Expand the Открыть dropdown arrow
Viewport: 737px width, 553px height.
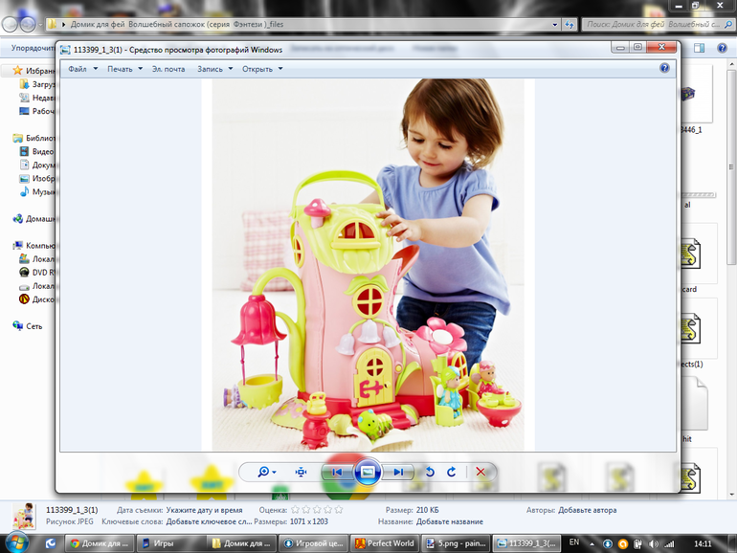click(280, 69)
